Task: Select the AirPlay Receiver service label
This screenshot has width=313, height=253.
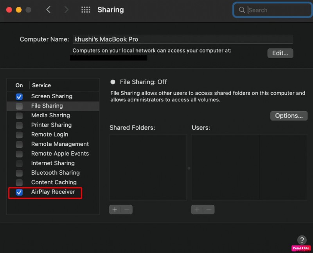Action: (x=53, y=192)
